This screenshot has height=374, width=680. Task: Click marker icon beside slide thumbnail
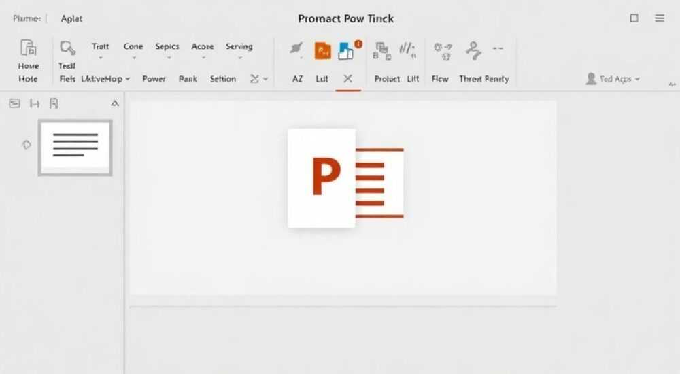tap(26, 145)
